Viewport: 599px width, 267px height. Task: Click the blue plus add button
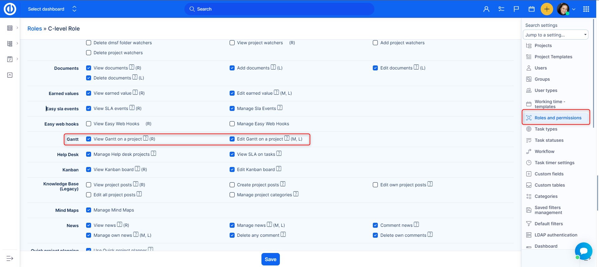547,9
